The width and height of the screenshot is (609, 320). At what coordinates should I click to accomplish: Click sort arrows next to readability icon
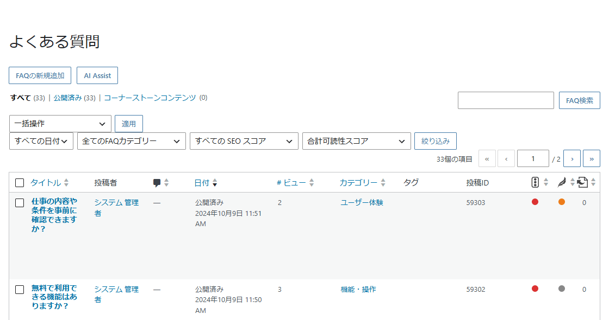(572, 182)
